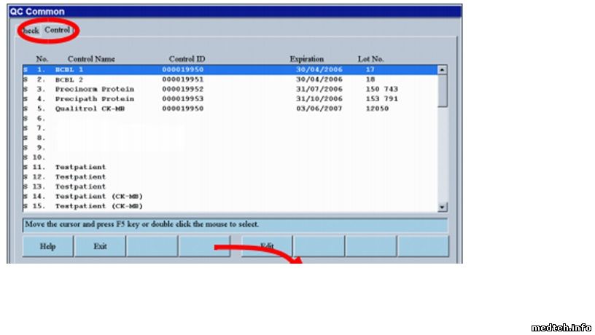Click the Expiration column header

pos(306,58)
